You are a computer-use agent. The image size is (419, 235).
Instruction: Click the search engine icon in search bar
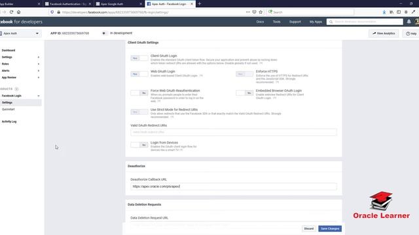tap(270, 12)
